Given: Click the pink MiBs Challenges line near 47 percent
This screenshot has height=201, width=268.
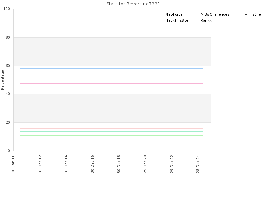Looking at the screenshot, I should pyautogui.click(x=112, y=84).
